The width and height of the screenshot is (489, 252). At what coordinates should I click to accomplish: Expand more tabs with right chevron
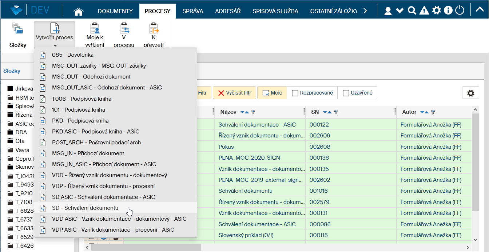[x=365, y=11]
